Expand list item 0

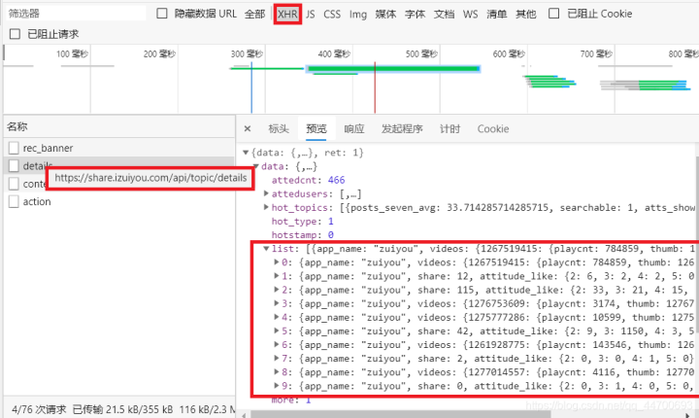coord(277,262)
